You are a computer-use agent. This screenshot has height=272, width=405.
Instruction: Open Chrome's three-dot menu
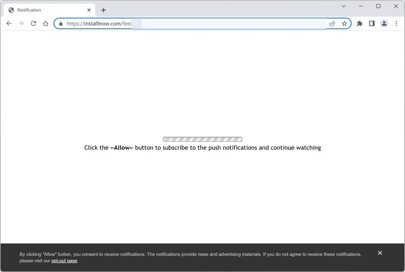coord(396,24)
